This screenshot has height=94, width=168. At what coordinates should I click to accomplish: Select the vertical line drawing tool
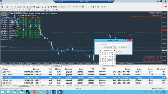(x=36, y=10)
